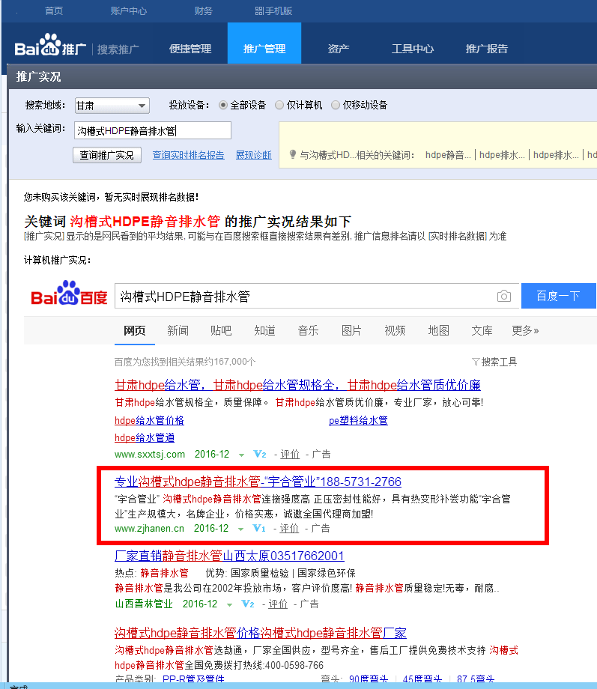Select the 网页 search tab

[x=135, y=330]
